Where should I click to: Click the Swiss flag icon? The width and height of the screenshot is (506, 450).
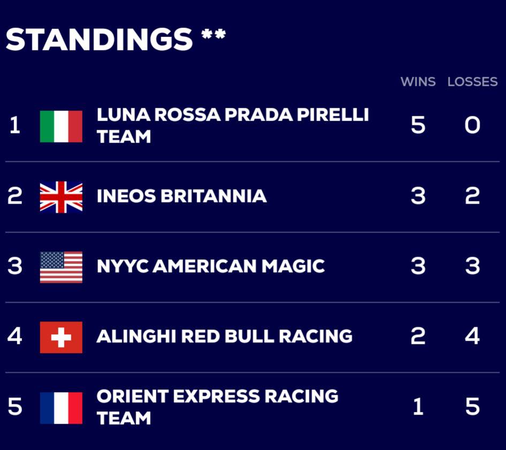pos(61,337)
